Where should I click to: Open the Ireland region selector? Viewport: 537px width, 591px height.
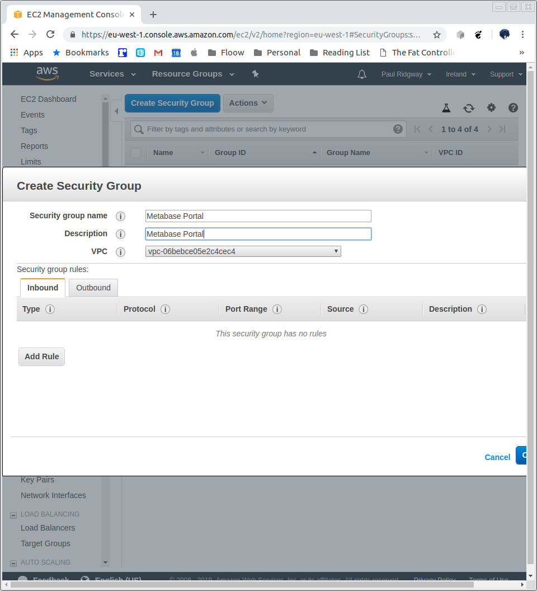(460, 74)
